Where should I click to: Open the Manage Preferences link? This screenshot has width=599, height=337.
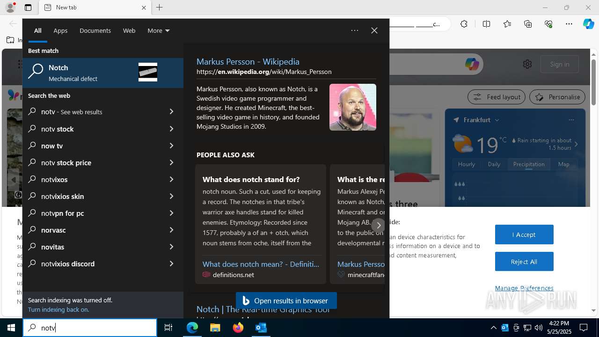[x=524, y=288]
